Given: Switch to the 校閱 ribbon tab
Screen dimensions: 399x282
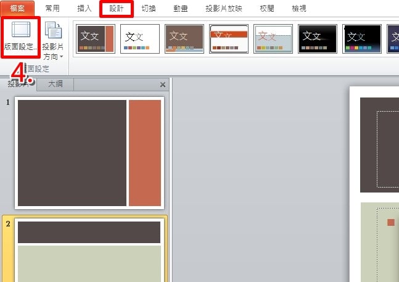Looking at the screenshot, I should pos(267,9).
